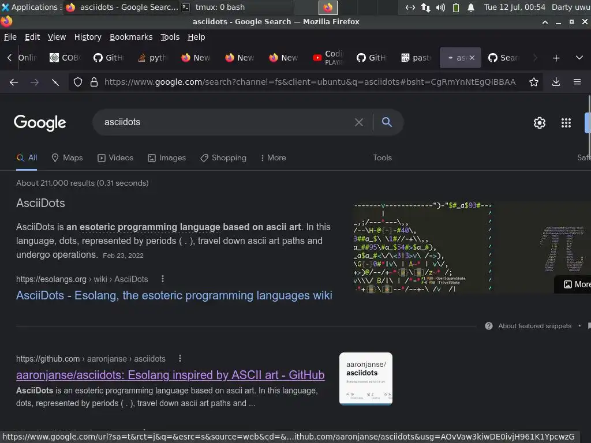The width and height of the screenshot is (591, 443).
Task: Click the Firefox URL address bar
Action: point(310,82)
